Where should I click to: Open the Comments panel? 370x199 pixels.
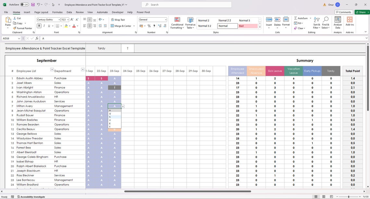point(343,12)
